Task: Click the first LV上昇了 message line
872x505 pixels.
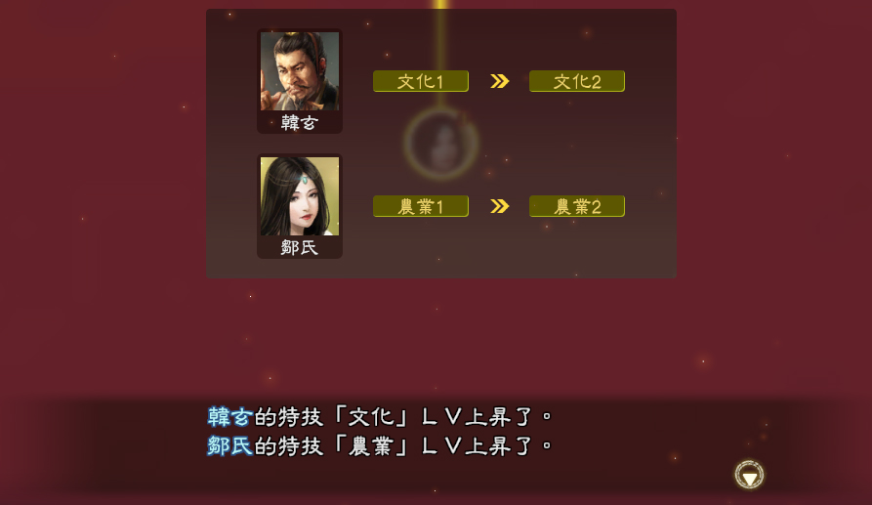Action: (379, 416)
